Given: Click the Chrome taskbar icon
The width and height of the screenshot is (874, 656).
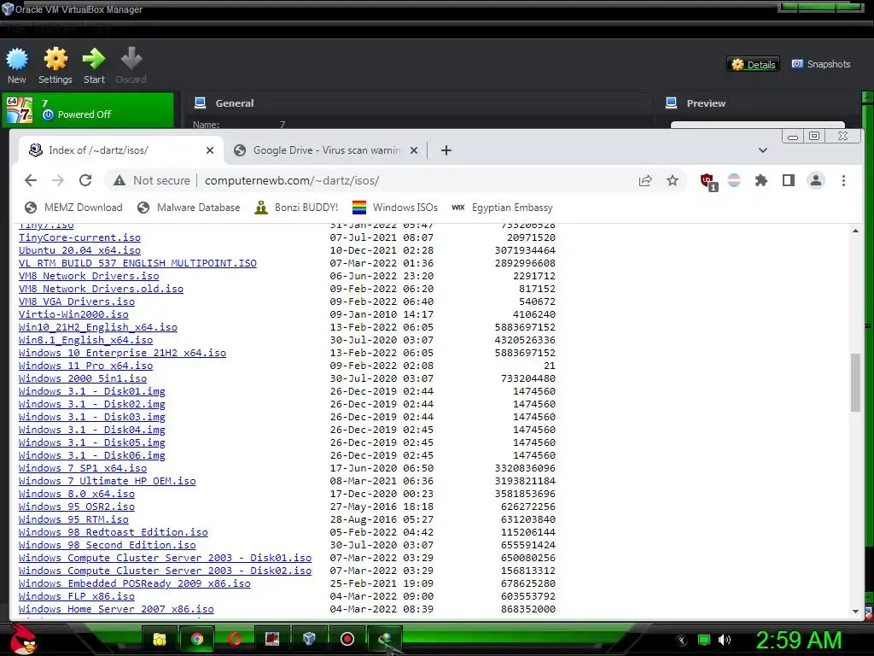Looking at the screenshot, I should (x=197, y=639).
